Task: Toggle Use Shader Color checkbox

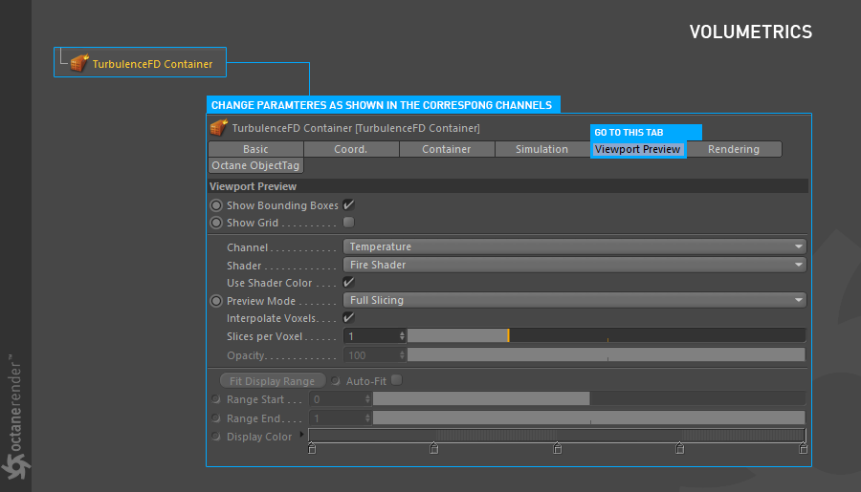Action: point(348,283)
